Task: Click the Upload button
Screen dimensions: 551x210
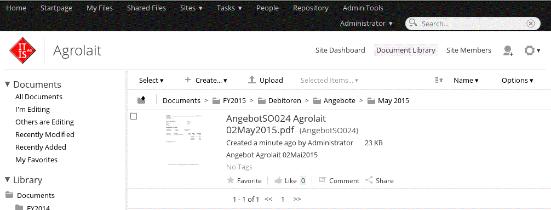Action: [265, 80]
